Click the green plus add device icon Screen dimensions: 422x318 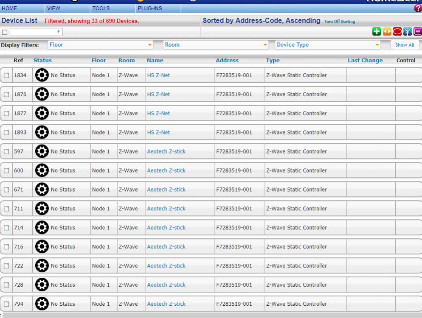(376, 32)
